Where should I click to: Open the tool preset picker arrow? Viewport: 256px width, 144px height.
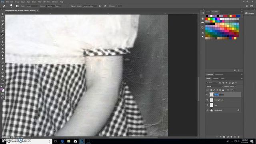coord(6,6)
